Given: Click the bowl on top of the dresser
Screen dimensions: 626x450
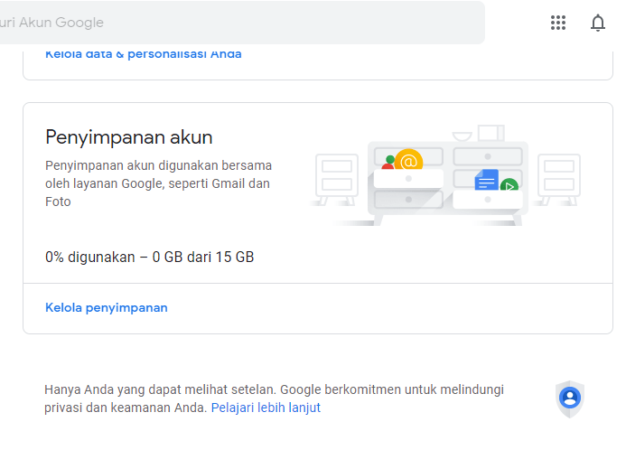Looking at the screenshot, I should [462, 136].
